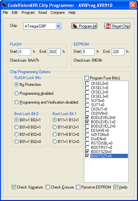Open the Edit menu
Image resolution: width=138 pixels, height=201 pixels.
point(15,12)
